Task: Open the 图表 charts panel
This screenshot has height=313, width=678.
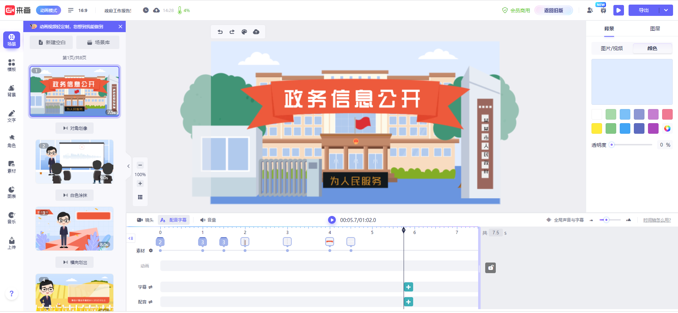Action: pos(12,192)
